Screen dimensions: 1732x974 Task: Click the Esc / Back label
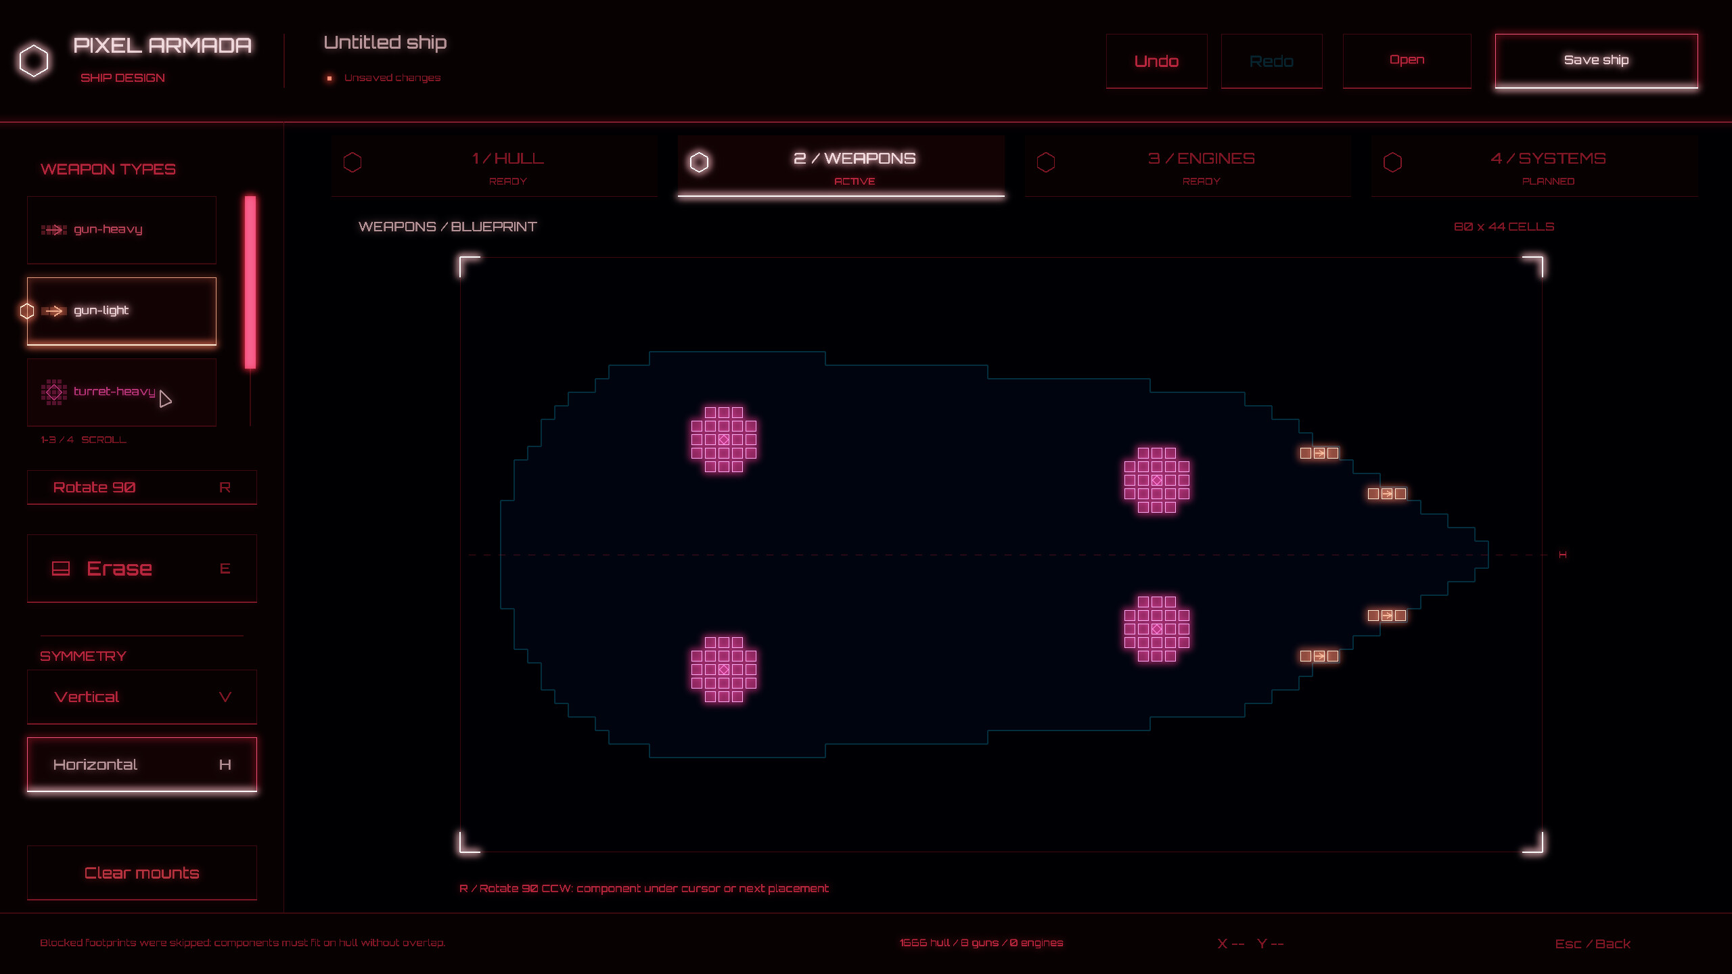pos(1593,944)
